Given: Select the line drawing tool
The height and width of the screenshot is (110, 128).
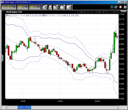Looking at the screenshot, I should 44,7.
